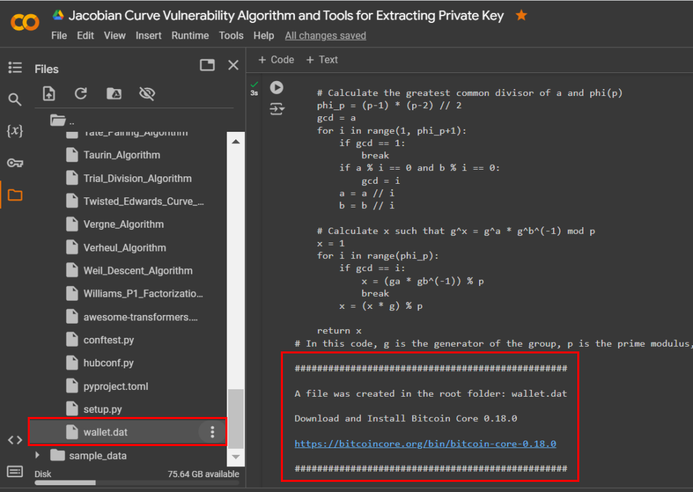Click the Disk usage bar
693x492 pixels.
(x=137, y=483)
